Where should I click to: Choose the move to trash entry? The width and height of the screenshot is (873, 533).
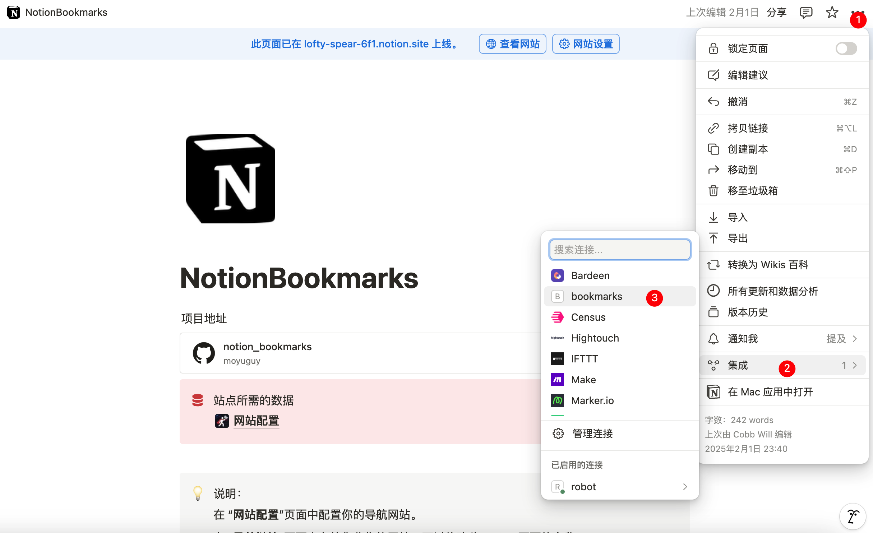[782, 191]
